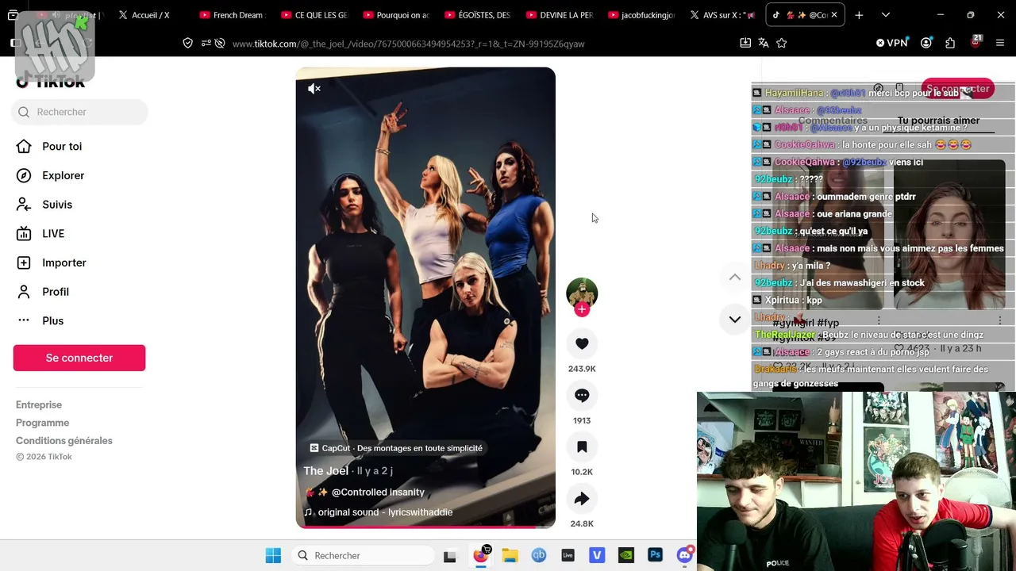Click the taskbar Rechercher search box

(x=361, y=556)
